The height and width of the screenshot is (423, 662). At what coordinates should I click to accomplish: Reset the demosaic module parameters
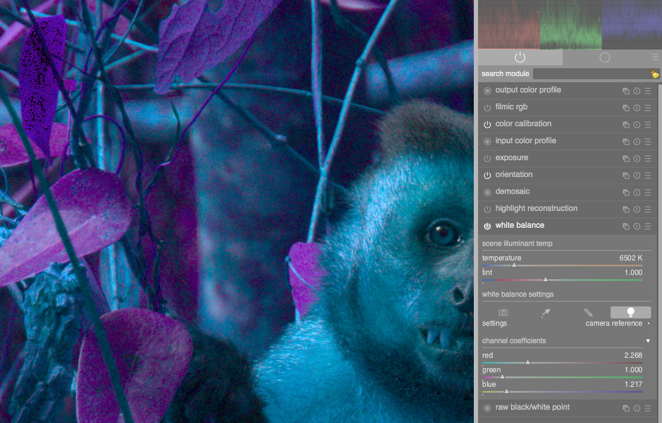(x=637, y=192)
